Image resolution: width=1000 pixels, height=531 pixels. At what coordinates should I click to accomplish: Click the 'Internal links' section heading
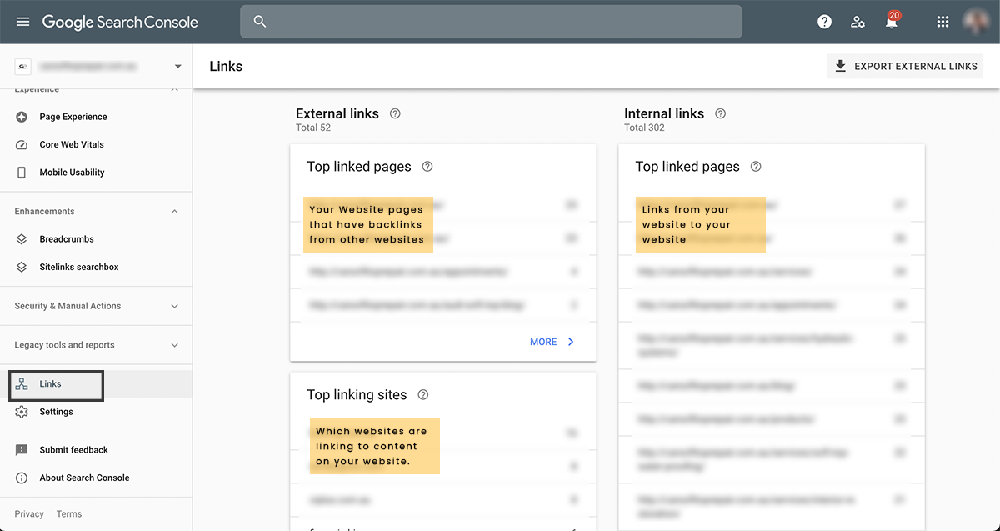coord(664,113)
